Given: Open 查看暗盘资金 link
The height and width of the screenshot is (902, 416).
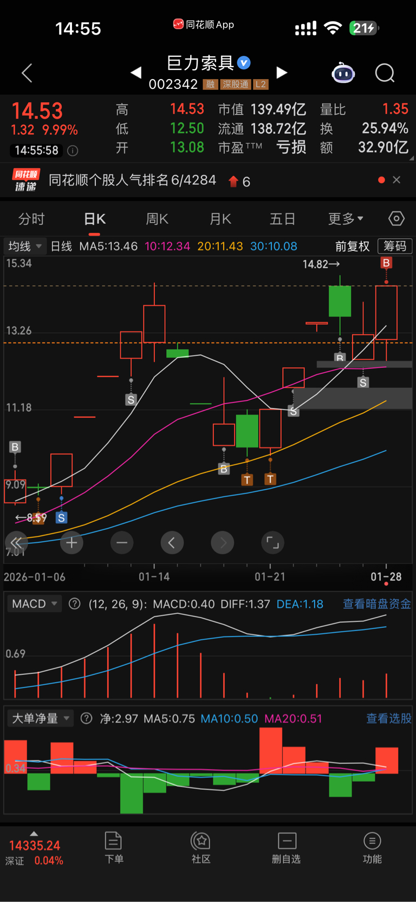Looking at the screenshot, I should [377, 604].
